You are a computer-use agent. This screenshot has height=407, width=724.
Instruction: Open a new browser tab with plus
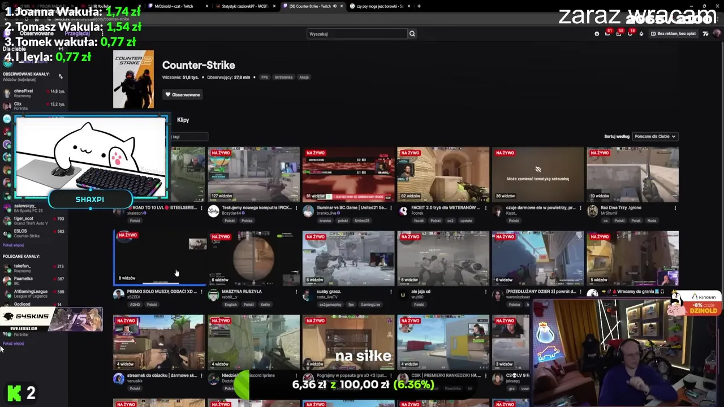pyautogui.click(x=419, y=6)
